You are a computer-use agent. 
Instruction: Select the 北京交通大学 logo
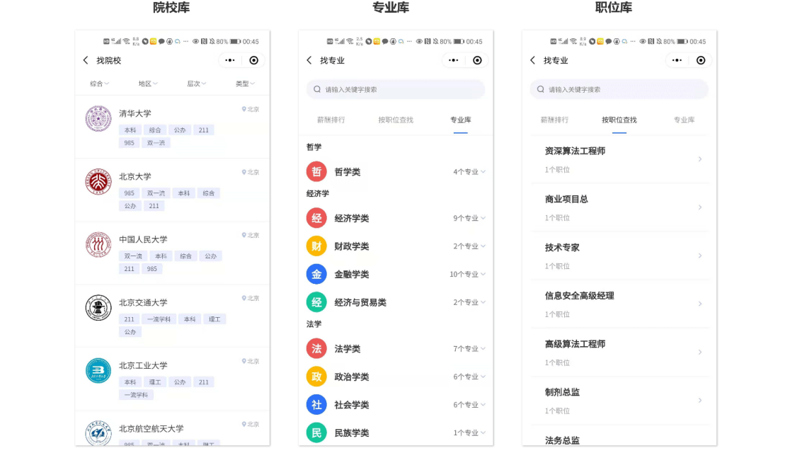tap(98, 307)
